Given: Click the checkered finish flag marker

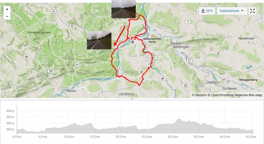Looking at the screenshot, I should pyautogui.click(x=133, y=42).
